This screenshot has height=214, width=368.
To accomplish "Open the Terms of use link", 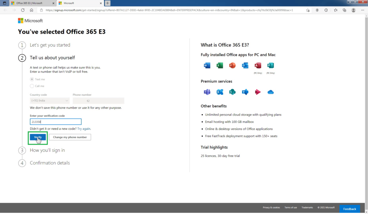I will tap(290, 208).
